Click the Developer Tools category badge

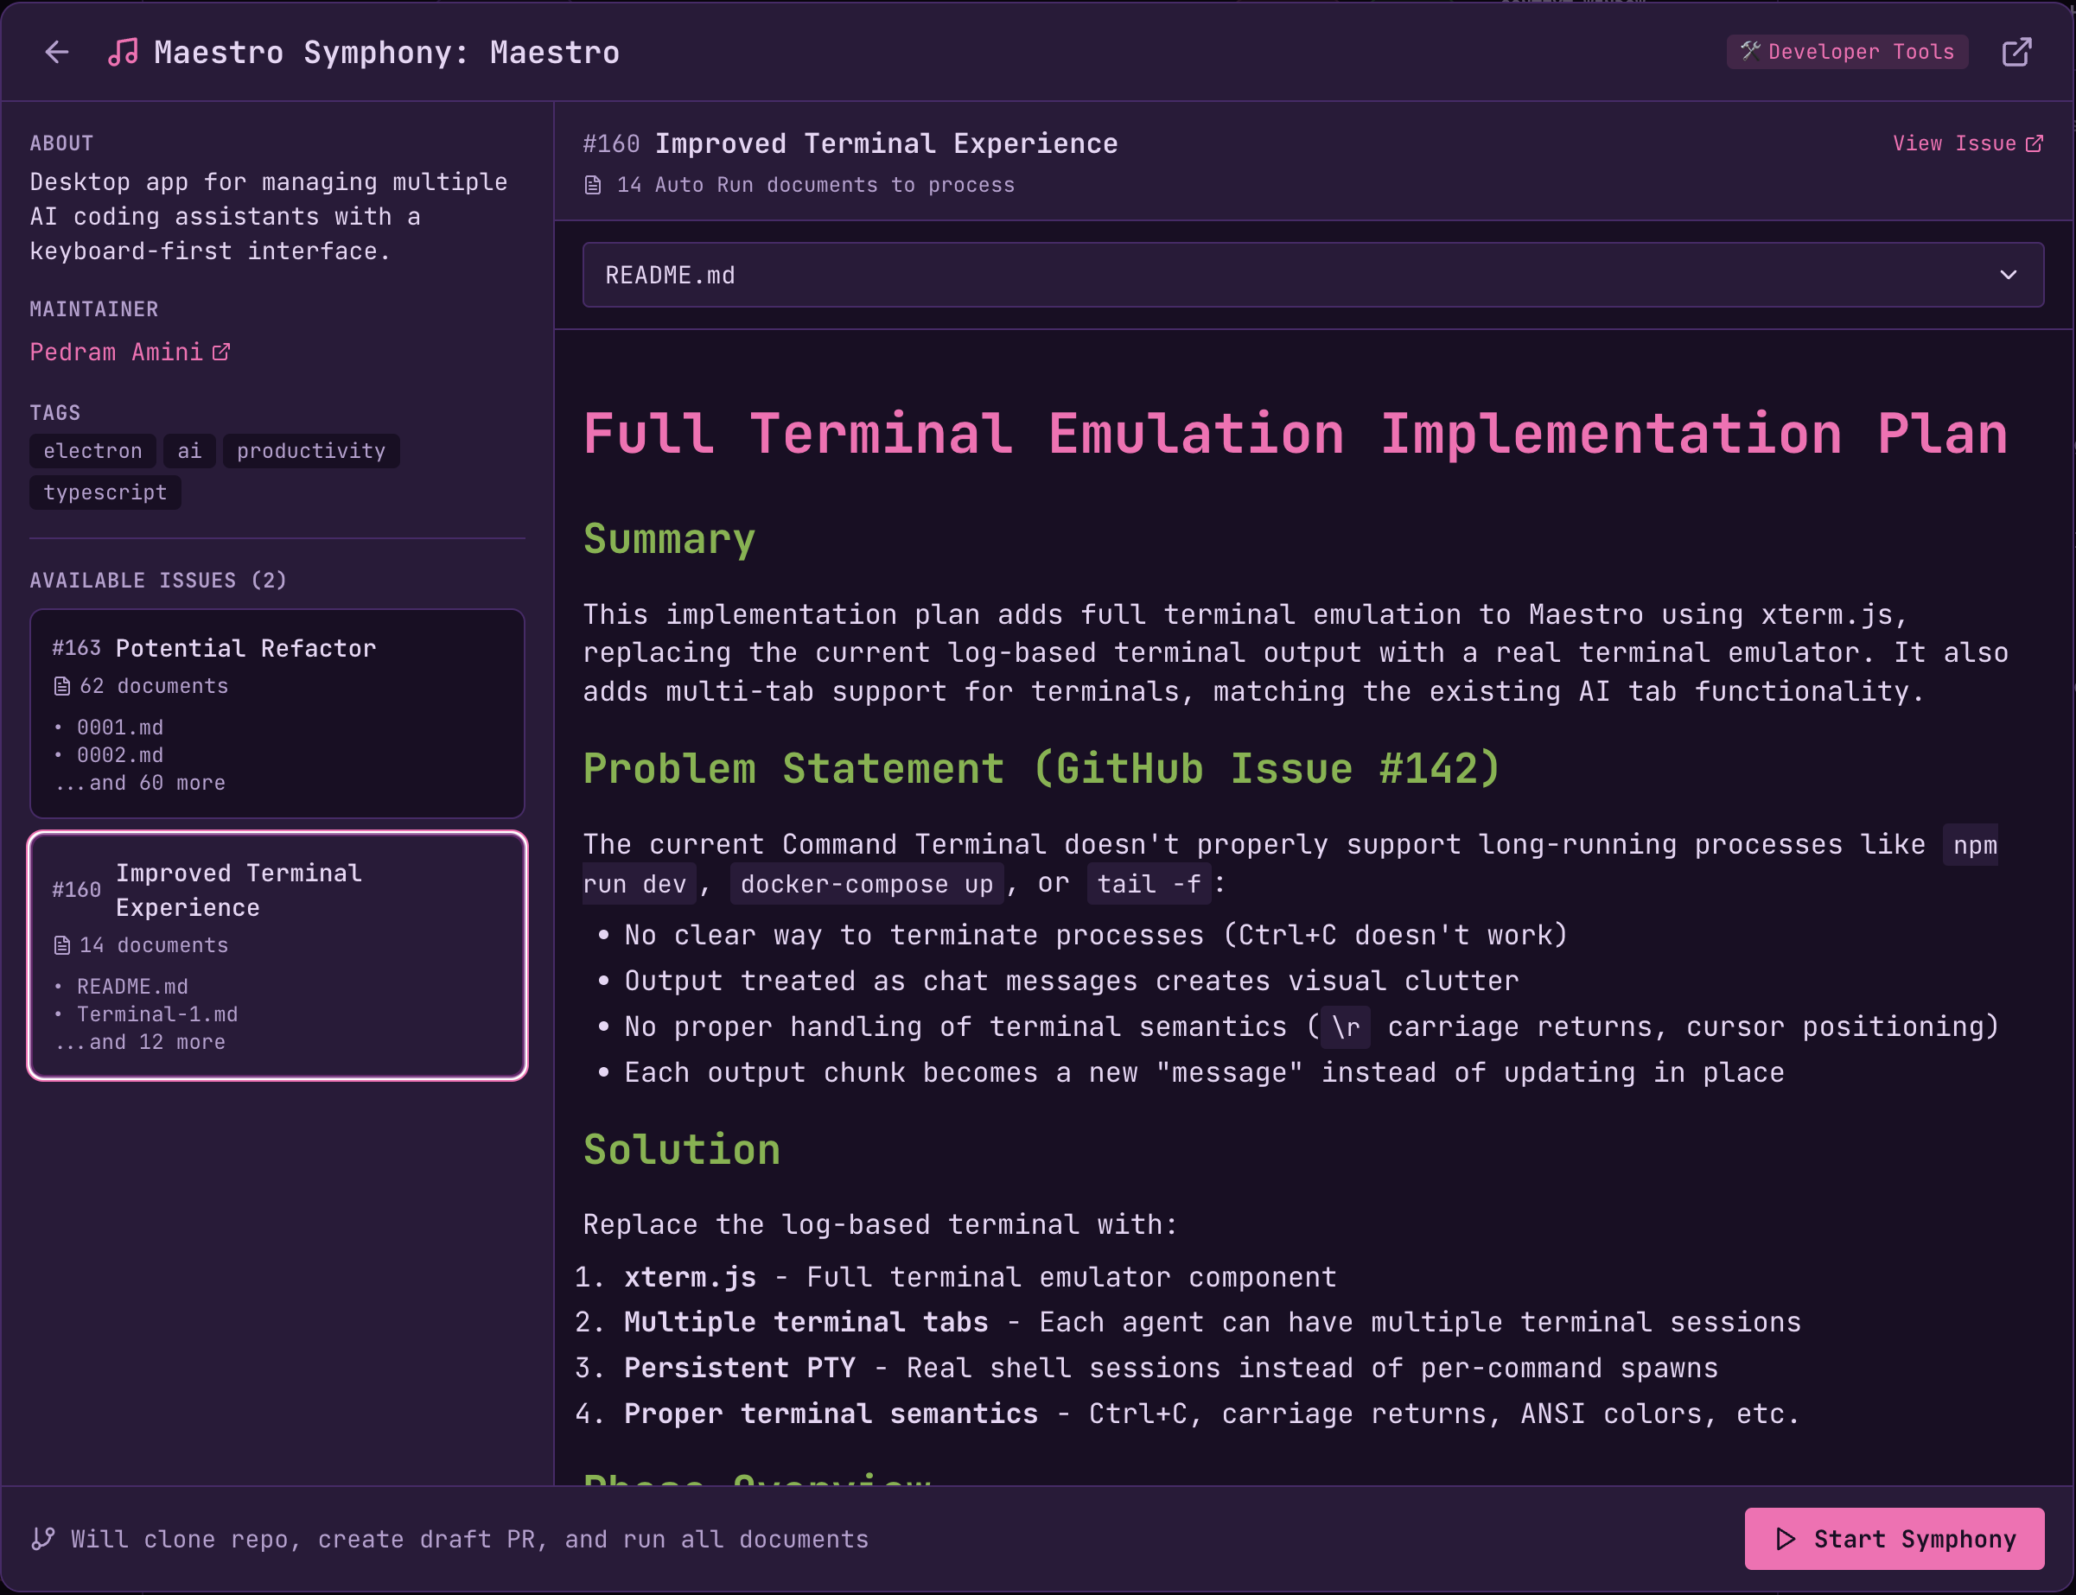pos(1846,52)
